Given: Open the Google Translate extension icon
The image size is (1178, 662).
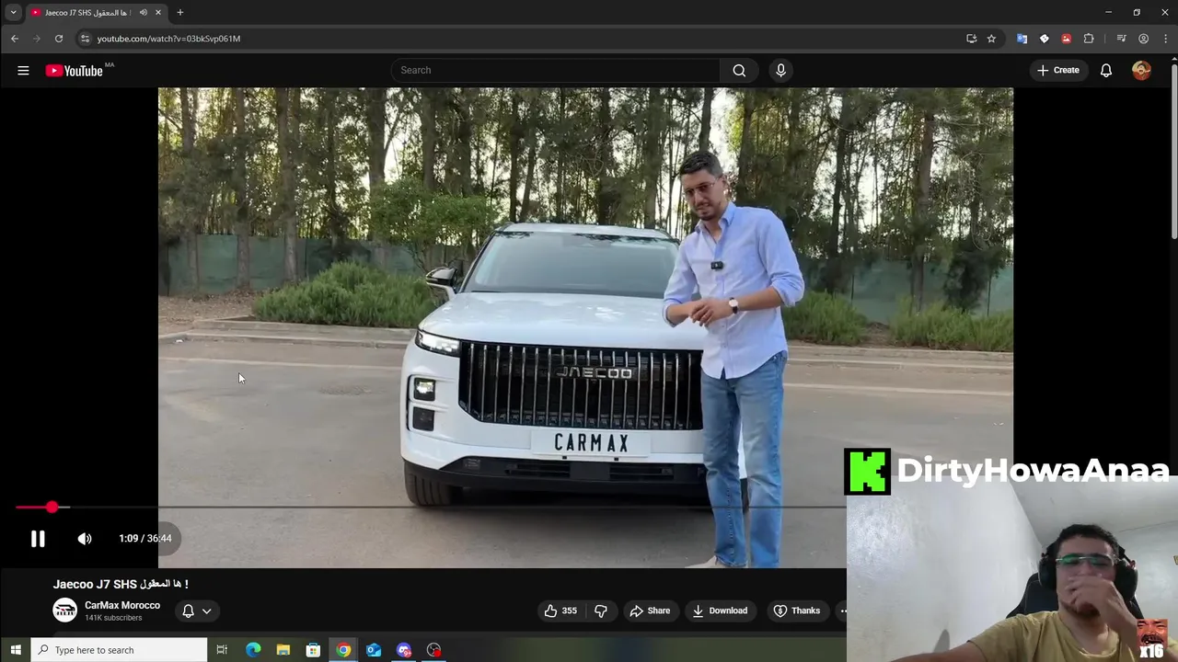Looking at the screenshot, I should click(1022, 39).
